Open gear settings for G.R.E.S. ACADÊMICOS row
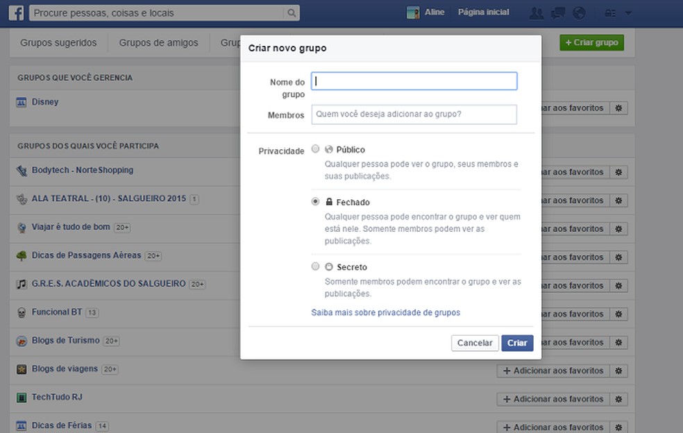683x433 pixels. click(x=618, y=286)
